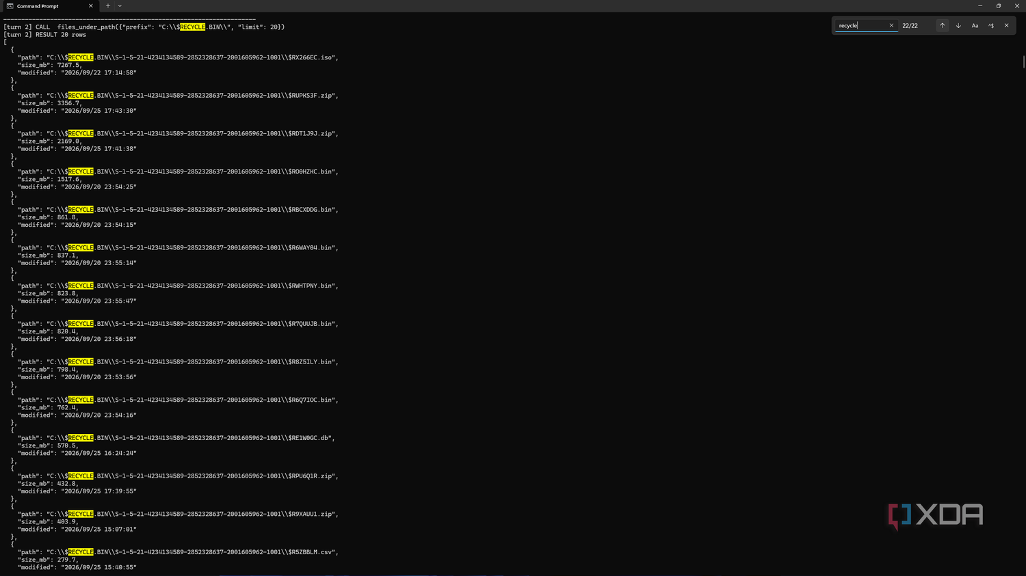Image resolution: width=1026 pixels, height=576 pixels.
Task: Close the find bar
Action: click(x=1006, y=25)
